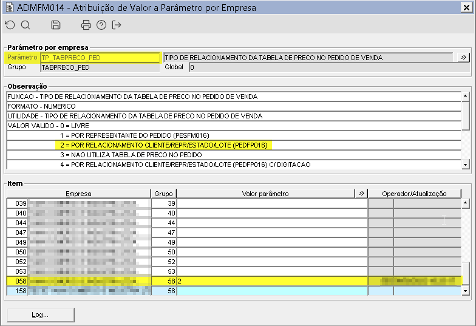
Task: Click the Empresa column header
Action: 79,193
